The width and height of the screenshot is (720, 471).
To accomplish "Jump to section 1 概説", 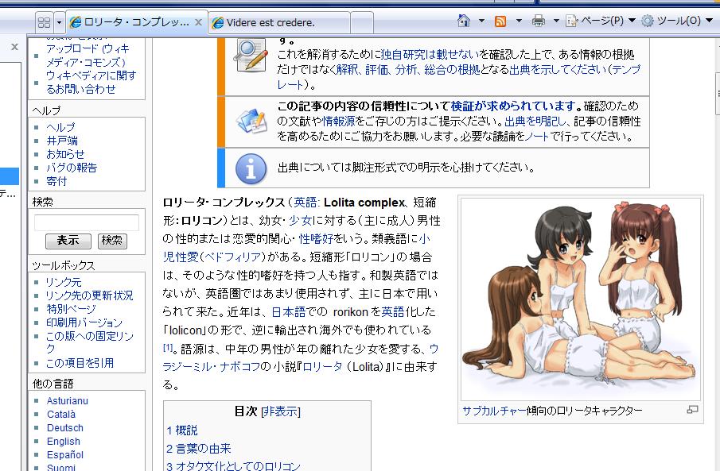I will [182, 430].
